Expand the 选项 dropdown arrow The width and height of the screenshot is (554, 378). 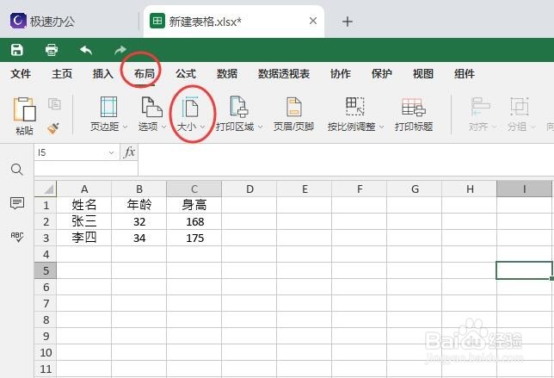(163, 127)
